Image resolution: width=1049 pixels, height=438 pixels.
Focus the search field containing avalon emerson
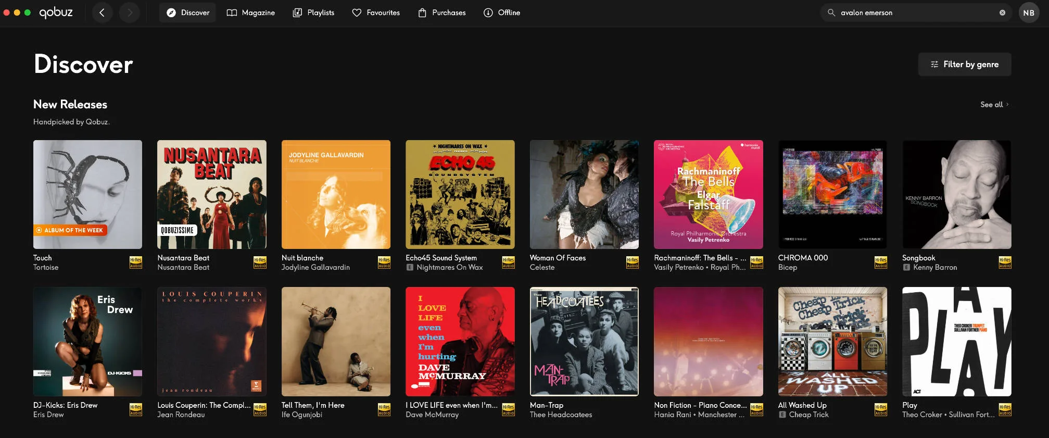pos(916,12)
